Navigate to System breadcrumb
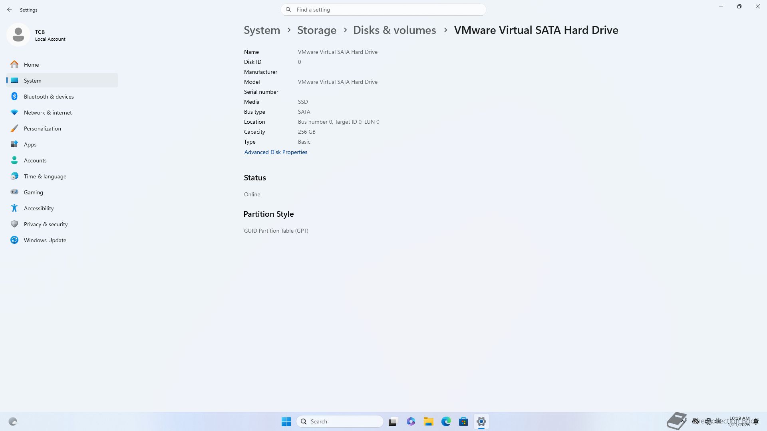Screen dimensions: 767x431 [x=262, y=30]
